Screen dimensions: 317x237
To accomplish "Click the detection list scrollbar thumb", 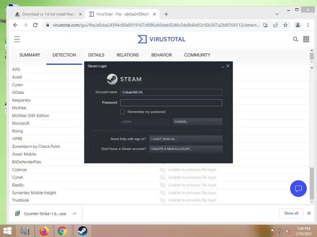I will [x=312, y=183].
